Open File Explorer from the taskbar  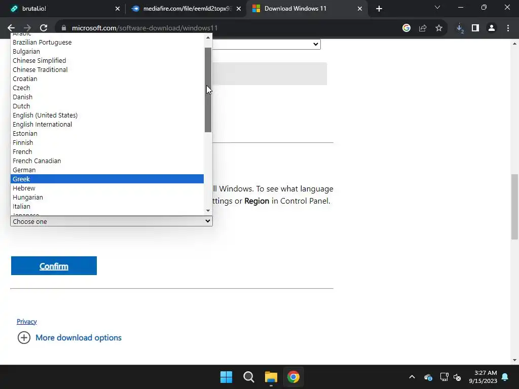271,377
